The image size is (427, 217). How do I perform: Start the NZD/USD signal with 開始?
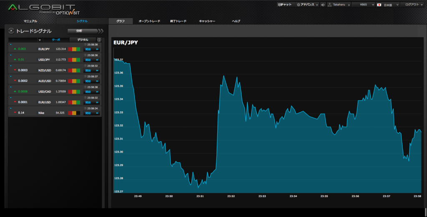(91, 70)
